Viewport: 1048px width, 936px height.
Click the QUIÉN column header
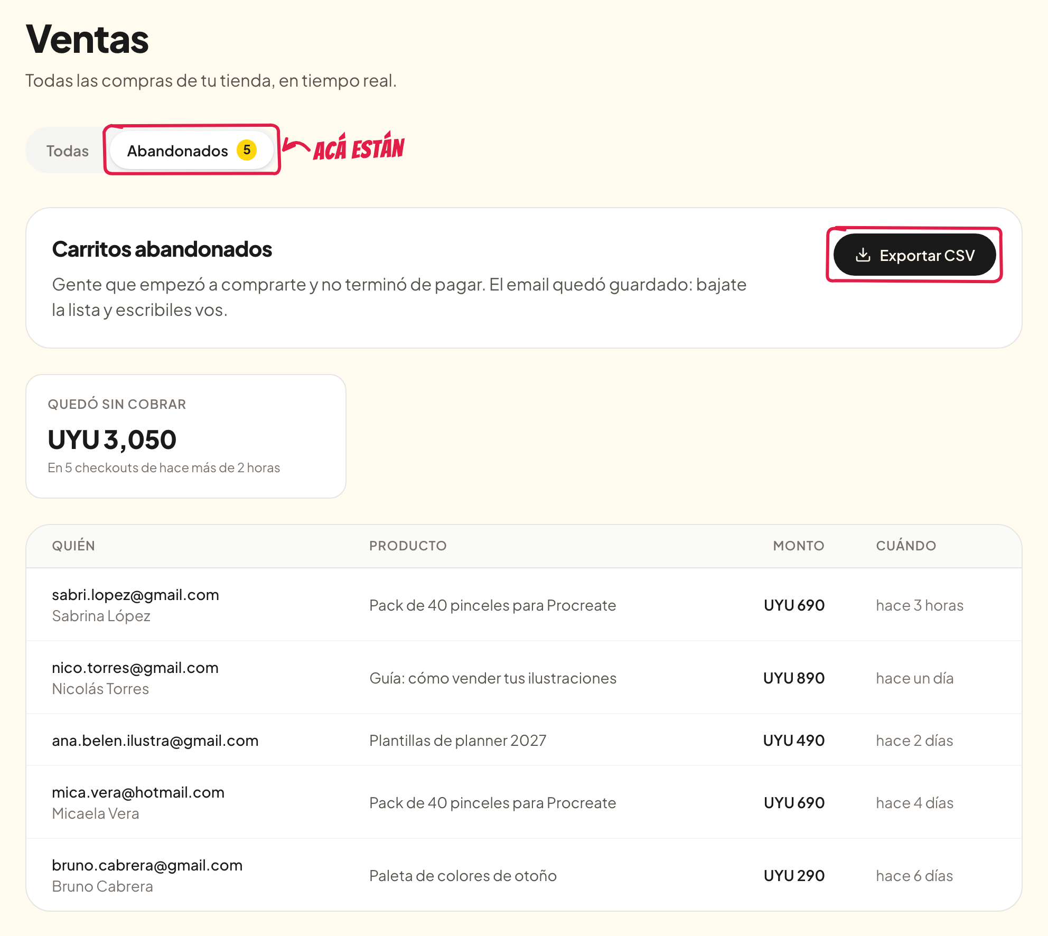click(x=73, y=546)
